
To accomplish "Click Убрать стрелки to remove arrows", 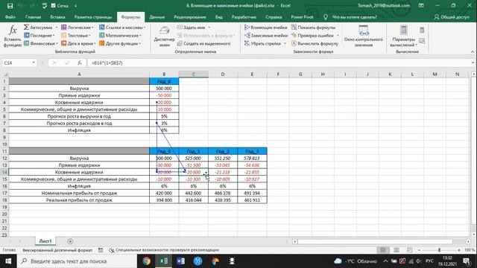I will point(263,43).
